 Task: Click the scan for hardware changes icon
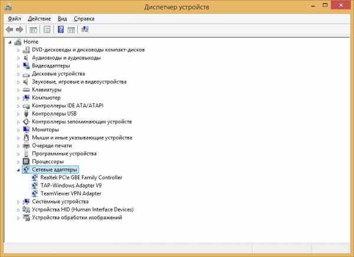coord(85,29)
